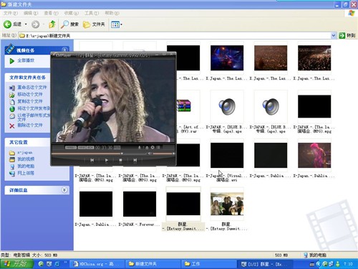
Task: Click the KMPlayer seek bar
Action: click(99, 154)
